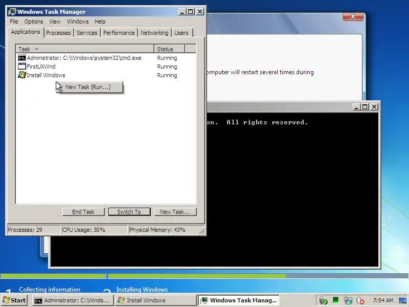Click restart message text in Install Windows
409x307 pixels.
[260, 72]
